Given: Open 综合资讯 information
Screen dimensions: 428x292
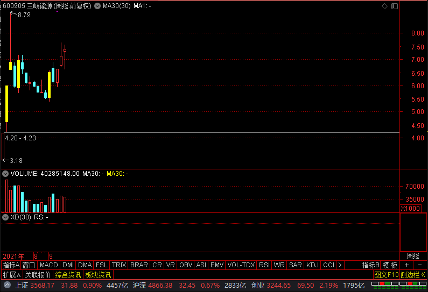Looking at the screenshot, I should coord(68,275).
